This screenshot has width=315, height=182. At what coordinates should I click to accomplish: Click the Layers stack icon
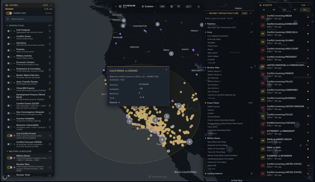[7, 5]
